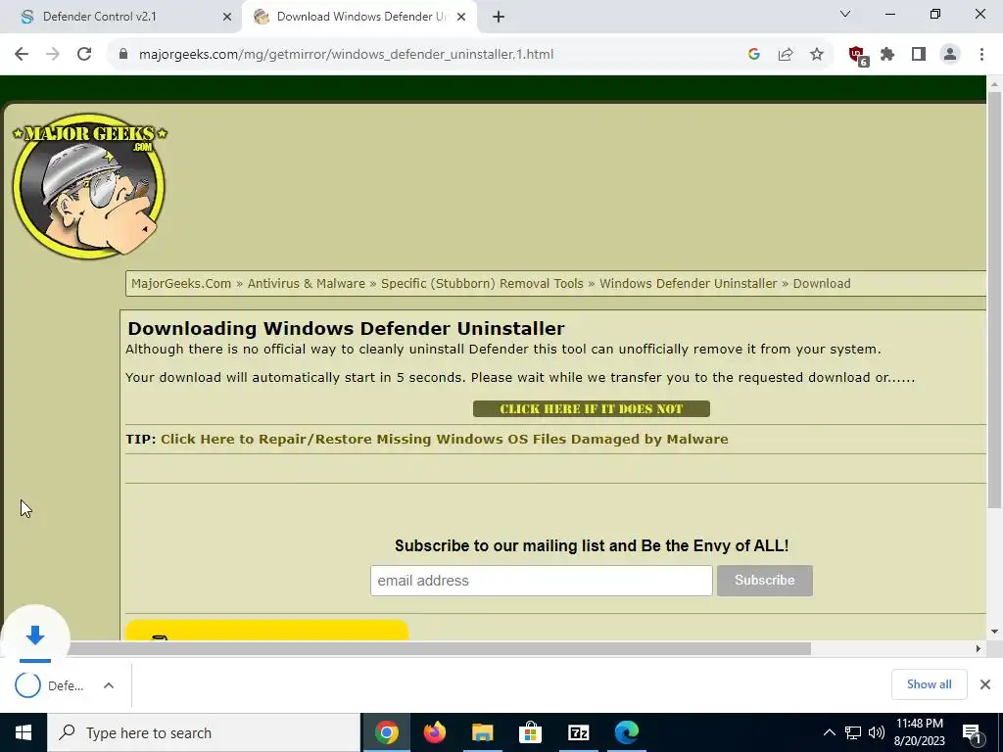Viewport: 1003px width, 752px height.
Task: Open Chrome from the taskbar
Action: [386, 732]
